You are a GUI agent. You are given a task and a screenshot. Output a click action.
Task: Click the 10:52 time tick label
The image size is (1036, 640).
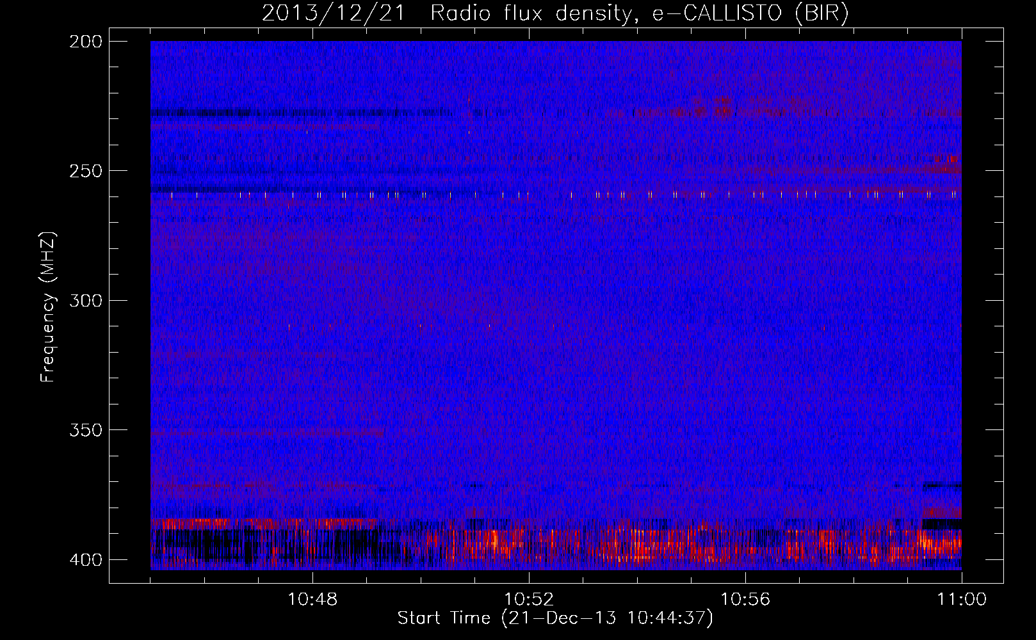tap(529, 600)
